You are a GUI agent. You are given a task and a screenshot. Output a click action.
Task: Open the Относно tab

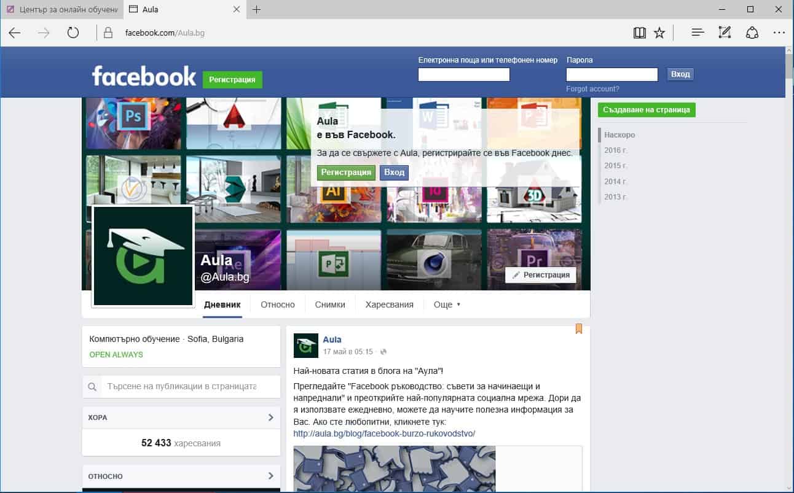pos(278,305)
